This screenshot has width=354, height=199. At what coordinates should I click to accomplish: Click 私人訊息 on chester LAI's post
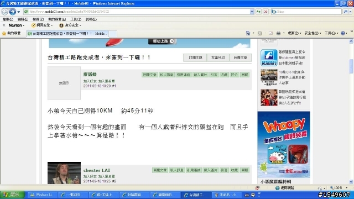177,170
